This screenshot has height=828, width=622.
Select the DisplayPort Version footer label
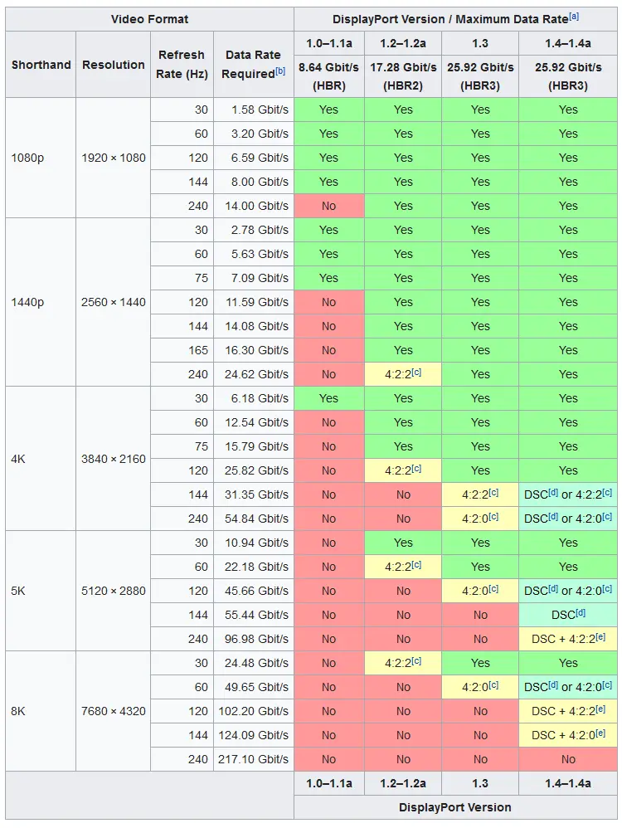[x=455, y=807]
